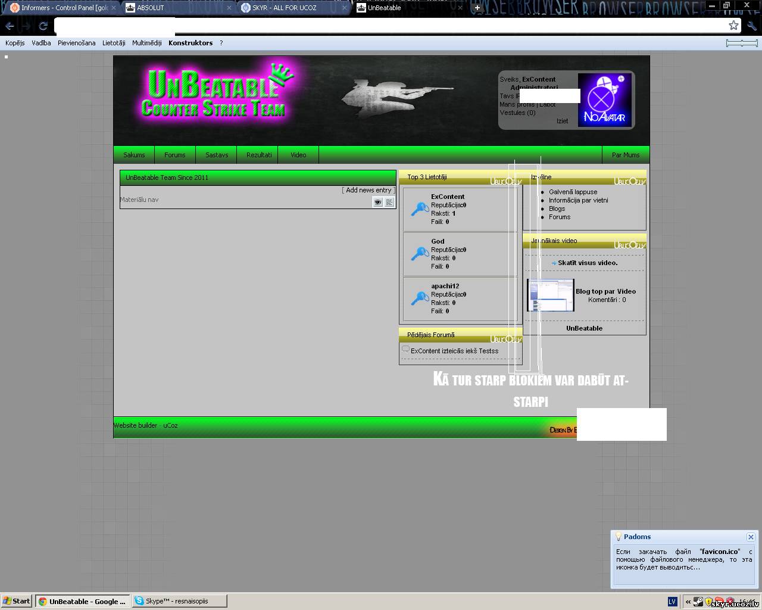This screenshot has height=610, width=762.
Task: Close the SKYR - ALL FOR UCOZ tab
Action: click(345, 8)
